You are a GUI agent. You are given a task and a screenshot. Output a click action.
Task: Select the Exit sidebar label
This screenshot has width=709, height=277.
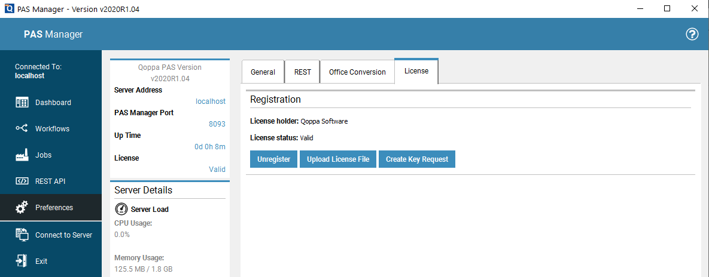[41, 261]
